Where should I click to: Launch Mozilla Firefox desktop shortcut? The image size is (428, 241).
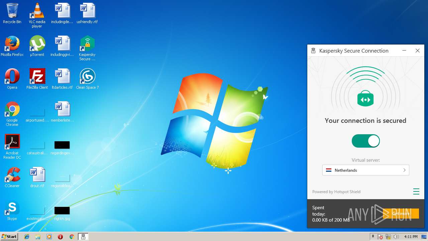coord(12,46)
